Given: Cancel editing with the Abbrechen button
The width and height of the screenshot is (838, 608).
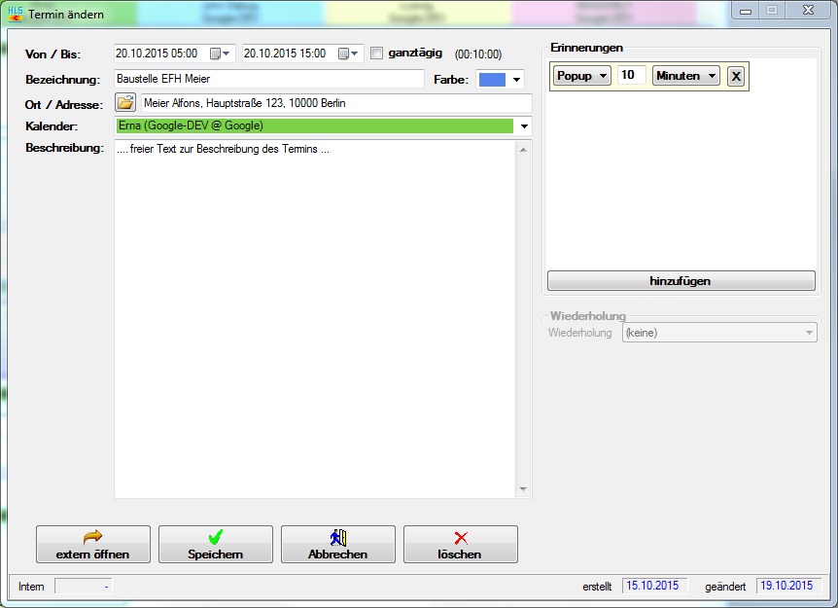Looking at the screenshot, I should coord(338,545).
